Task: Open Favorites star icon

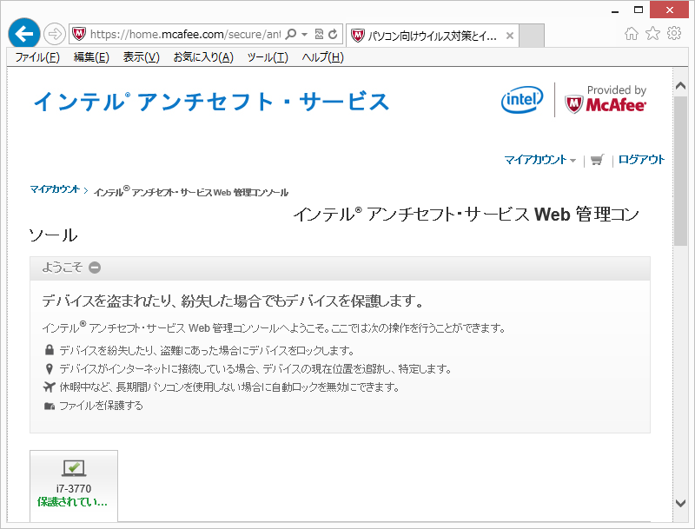Action: pos(652,33)
